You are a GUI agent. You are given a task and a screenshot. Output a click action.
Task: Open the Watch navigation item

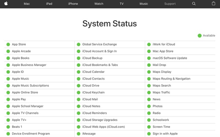99,4
